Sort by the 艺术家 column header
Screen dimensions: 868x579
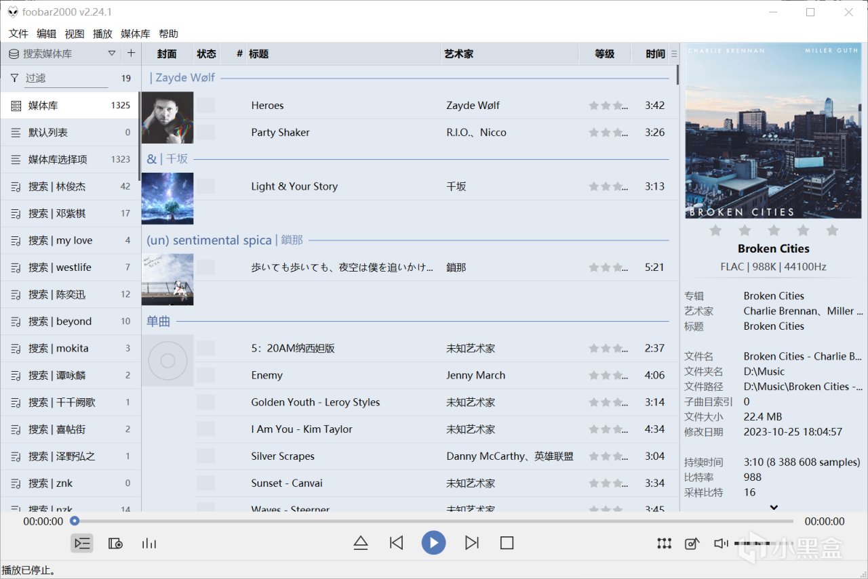[509, 53]
